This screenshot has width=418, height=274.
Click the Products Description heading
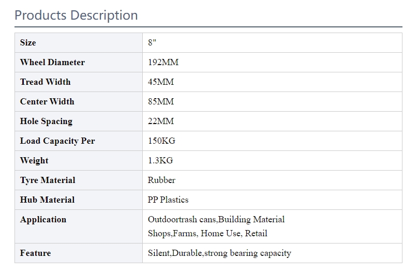[x=76, y=15]
